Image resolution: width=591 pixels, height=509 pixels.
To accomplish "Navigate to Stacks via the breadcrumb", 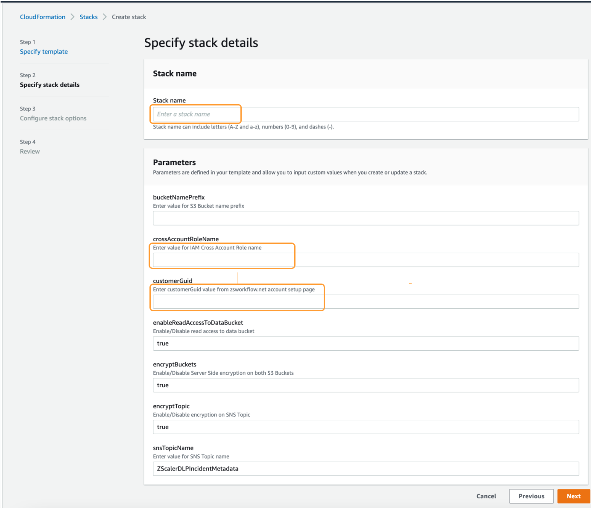I will point(88,17).
